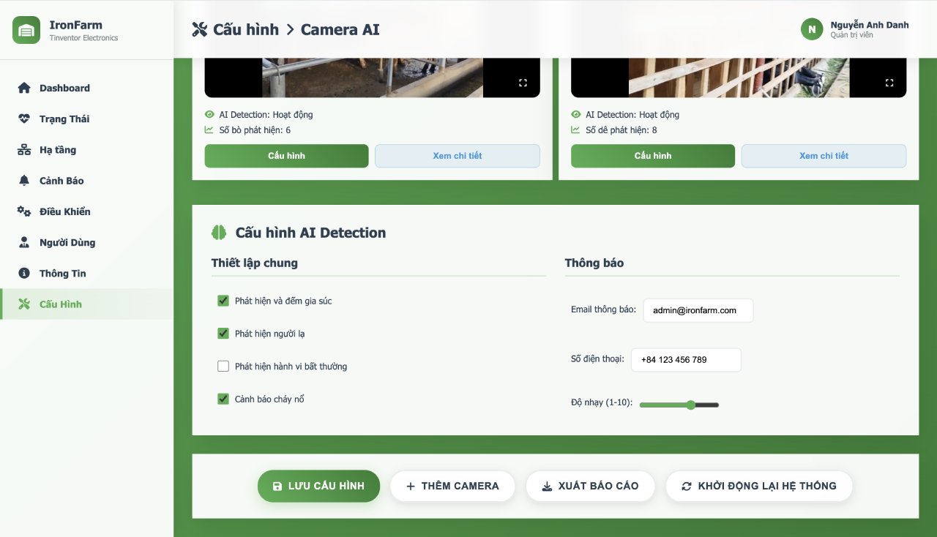Uncheck Phát hiện và đếm gia súc

(223, 301)
